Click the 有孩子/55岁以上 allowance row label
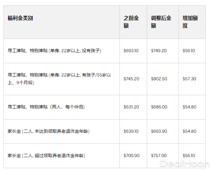The height and width of the screenshot is (171, 214). click(x=60, y=79)
